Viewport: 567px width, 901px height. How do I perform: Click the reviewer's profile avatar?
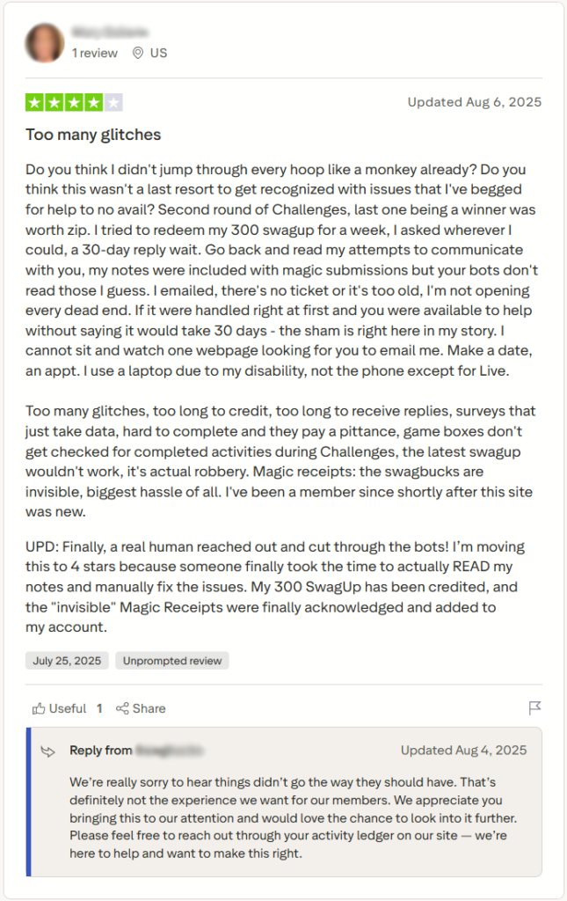45,42
